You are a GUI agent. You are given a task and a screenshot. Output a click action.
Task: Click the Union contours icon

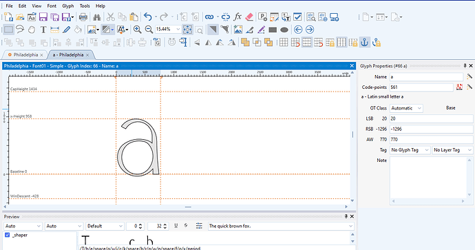[245, 42]
